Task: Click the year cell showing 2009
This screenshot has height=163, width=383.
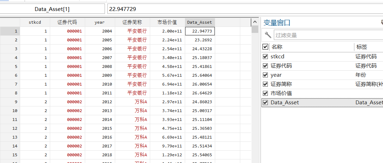Action: [x=100, y=75]
